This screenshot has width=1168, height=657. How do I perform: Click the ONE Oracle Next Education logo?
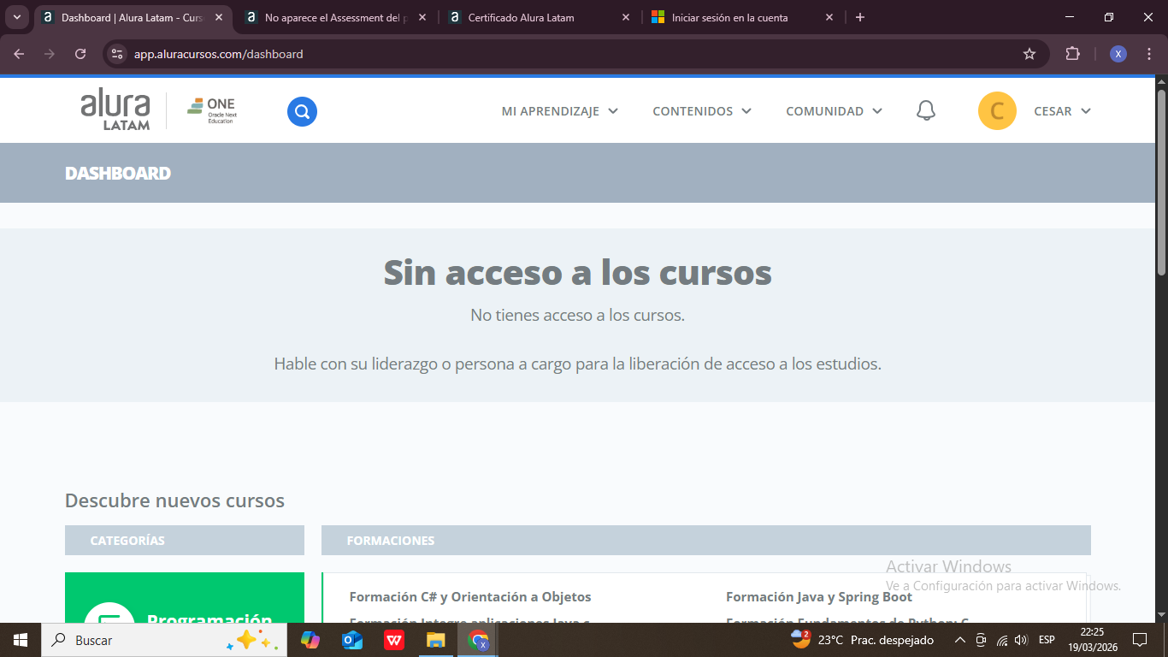click(210, 109)
